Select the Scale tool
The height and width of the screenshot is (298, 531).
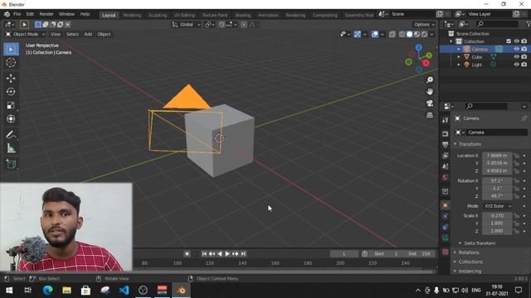(11, 105)
